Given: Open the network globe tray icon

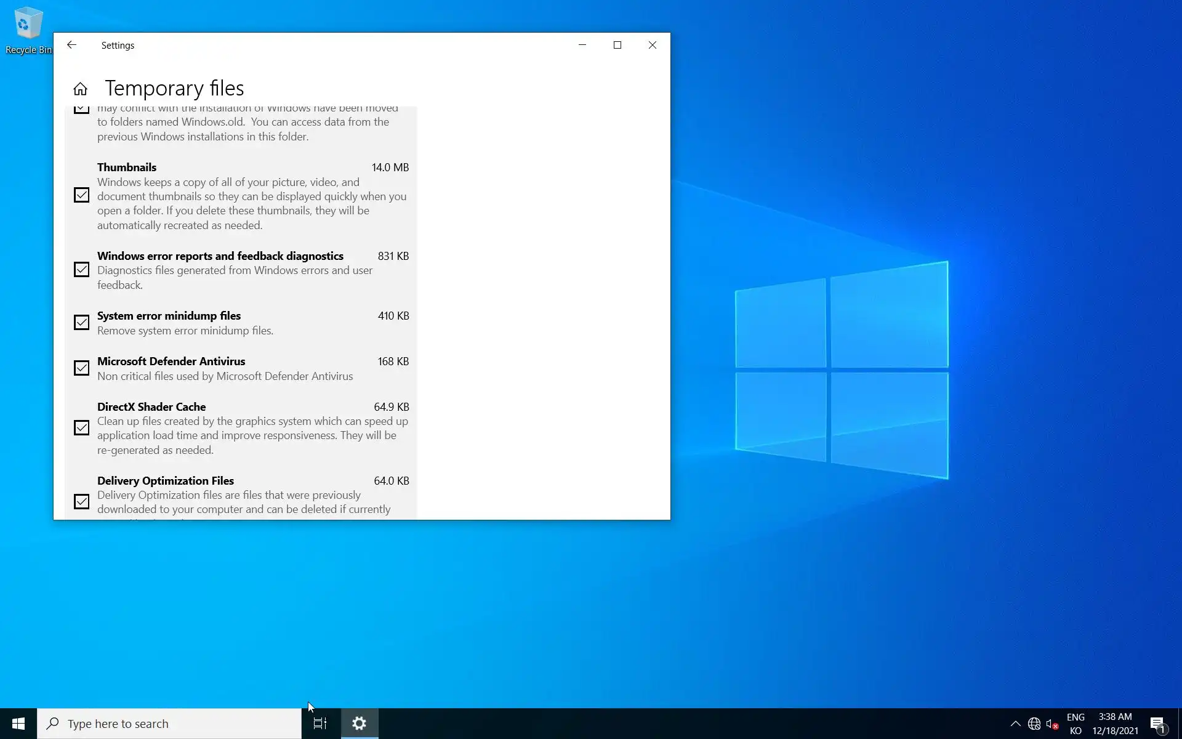Looking at the screenshot, I should 1034,724.
